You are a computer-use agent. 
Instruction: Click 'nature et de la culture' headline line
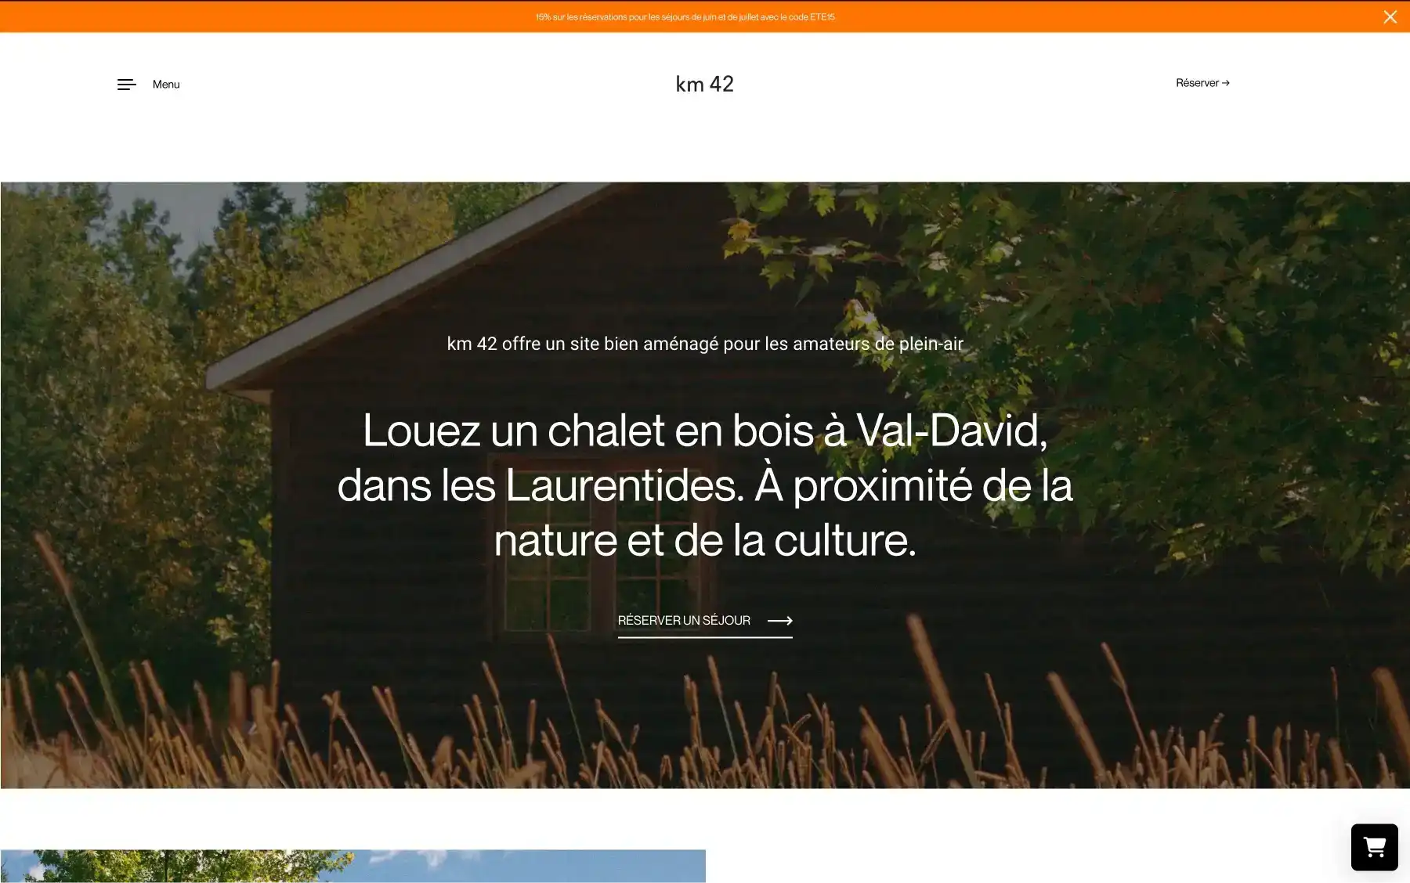click(x=705, y=540)
